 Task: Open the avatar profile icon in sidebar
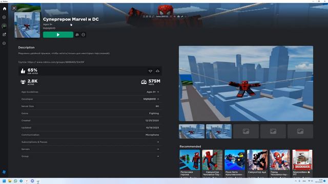(x=4, y=26)
